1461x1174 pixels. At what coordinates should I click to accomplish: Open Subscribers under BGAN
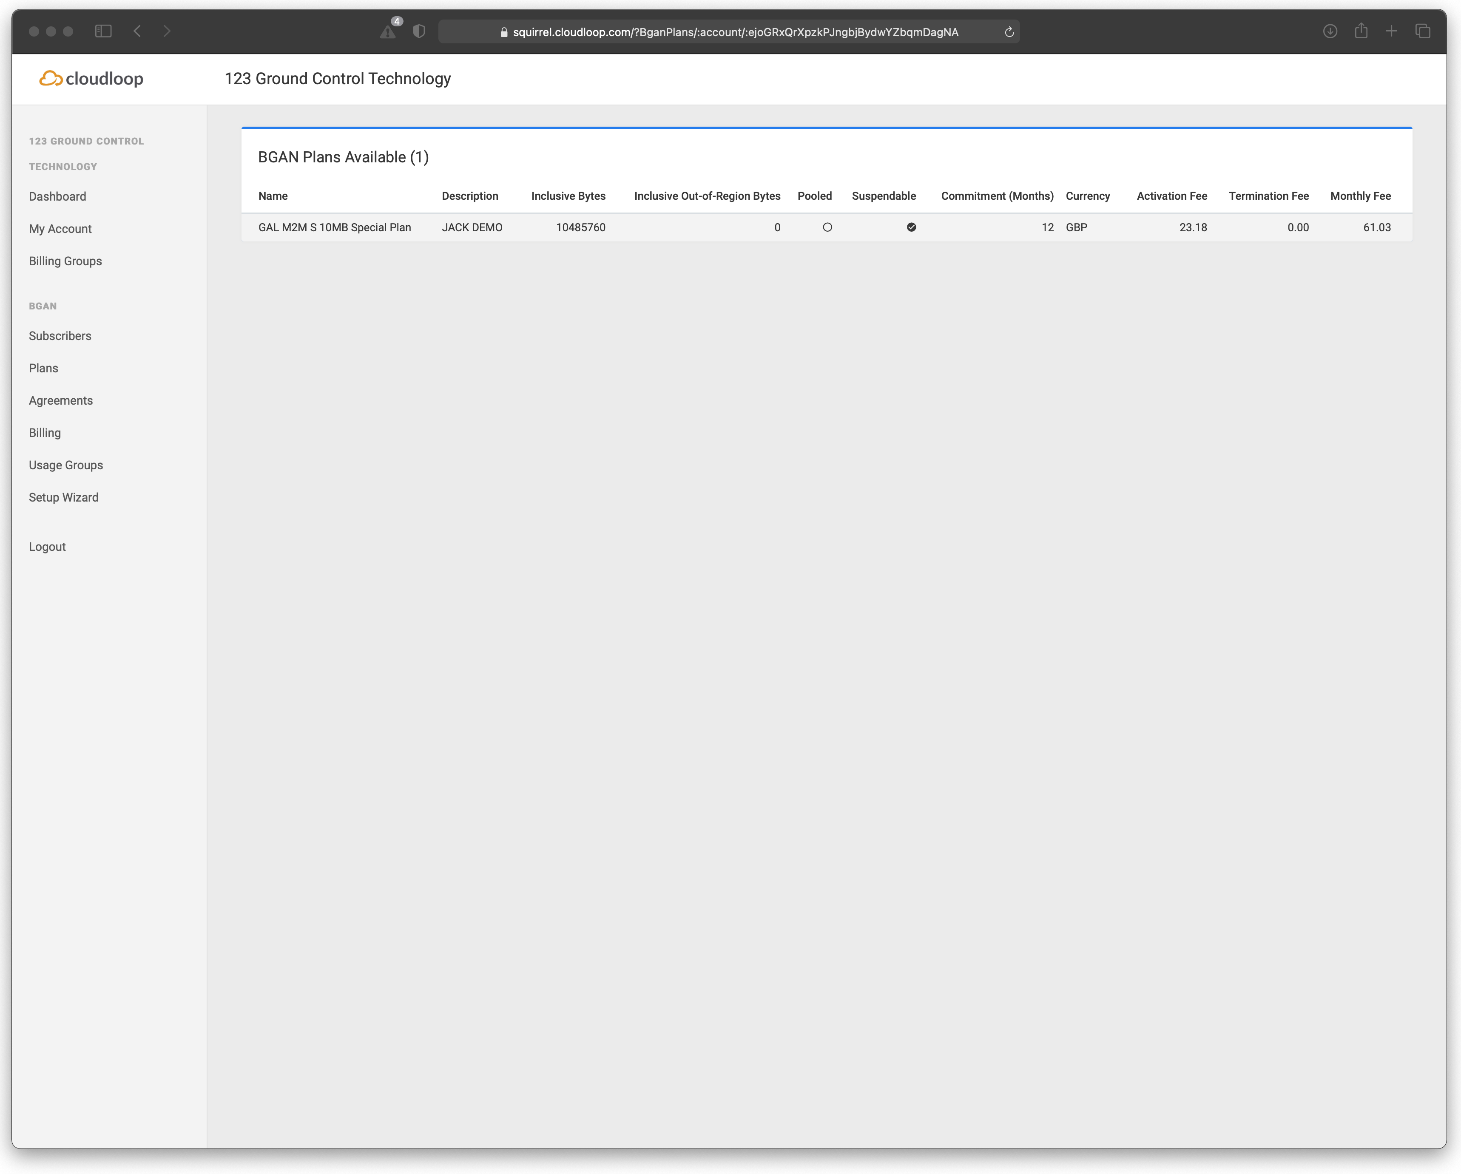[x=60, y=336]
